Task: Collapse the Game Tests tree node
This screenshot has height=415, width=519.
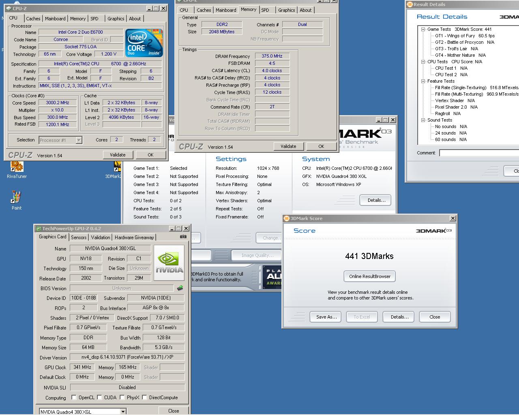Action: [423, 29]
